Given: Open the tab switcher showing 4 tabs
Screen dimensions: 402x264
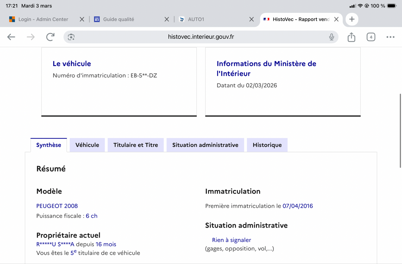Looking at the screenshot, I should click(371, 37).
